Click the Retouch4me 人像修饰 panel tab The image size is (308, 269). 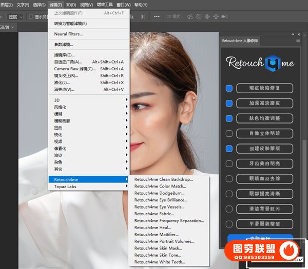pos(240,40)
